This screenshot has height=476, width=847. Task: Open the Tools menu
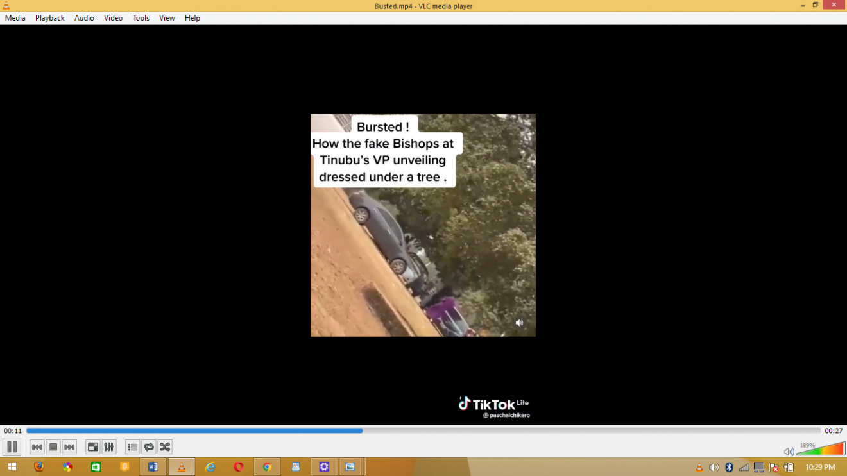[x=141, y=18]
